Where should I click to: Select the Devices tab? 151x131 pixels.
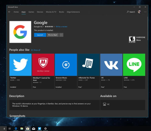pos(40,12)
